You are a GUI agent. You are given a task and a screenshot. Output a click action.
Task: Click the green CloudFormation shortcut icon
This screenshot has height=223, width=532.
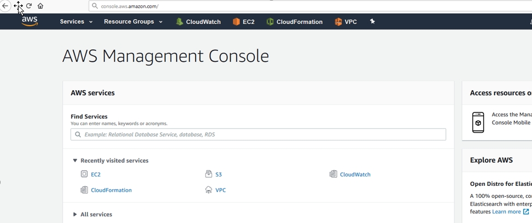click(270, 22)
